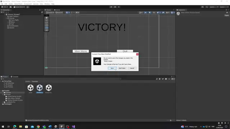
Task: Expand the Quit button object
Action: 8,24
